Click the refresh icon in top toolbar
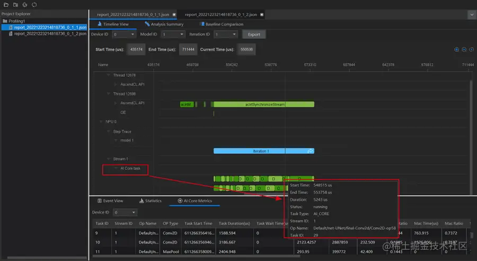Viewport: 477px width, 261px height. click(34, 5)
